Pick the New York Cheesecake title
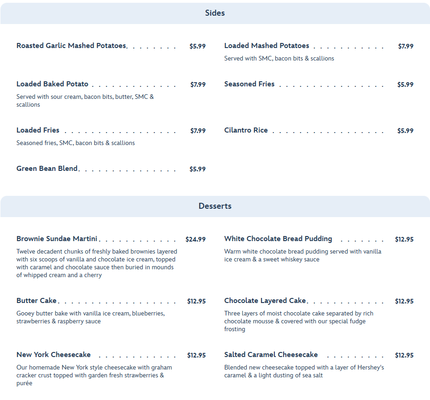The height and width of the screenshot is (400, 430). 54,355
